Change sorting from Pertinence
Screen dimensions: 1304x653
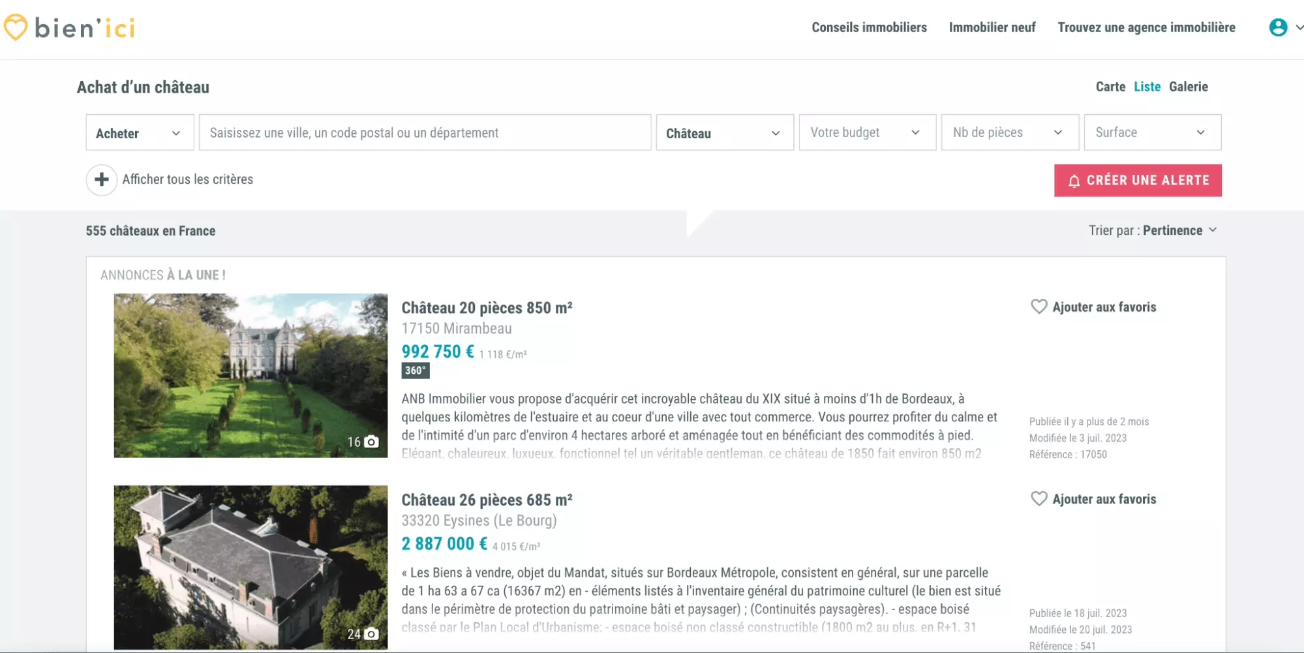click(x=1178, y=230)
